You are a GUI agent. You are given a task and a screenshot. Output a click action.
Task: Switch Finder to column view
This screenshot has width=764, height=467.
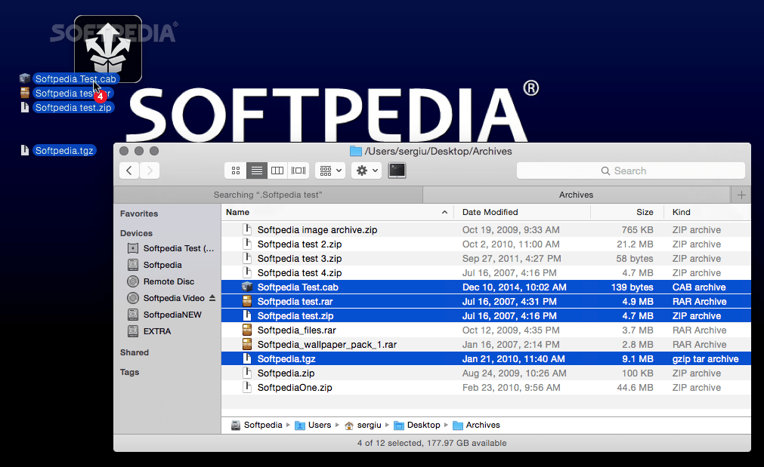point(277,171)
